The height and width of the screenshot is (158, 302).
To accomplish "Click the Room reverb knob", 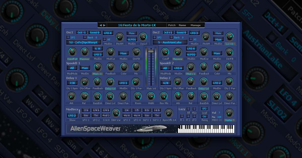I will tap(137, 96).
